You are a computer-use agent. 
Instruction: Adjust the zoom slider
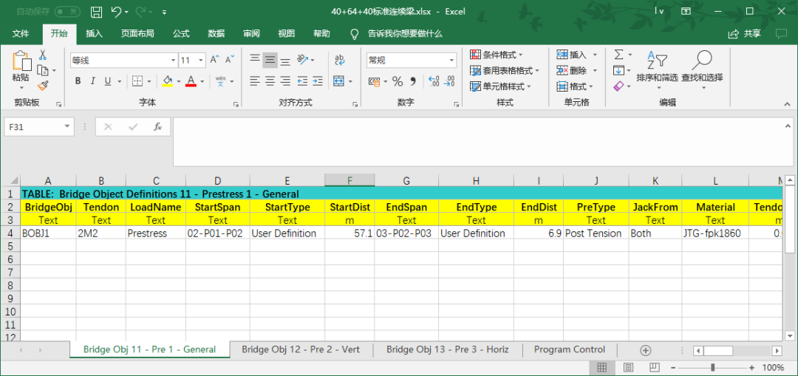(x=712, y=367)
